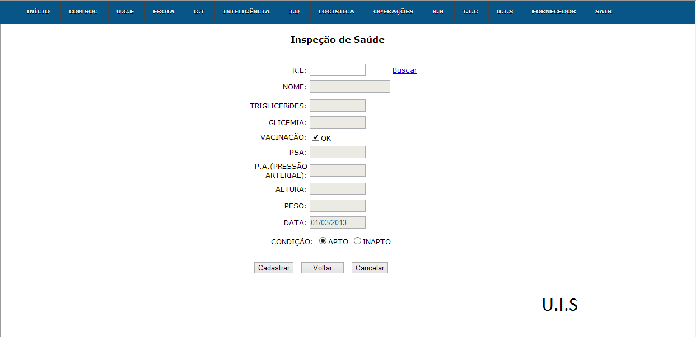Click the Buscar link
Screen dimensions: 696x337
[x=404, y=70]
